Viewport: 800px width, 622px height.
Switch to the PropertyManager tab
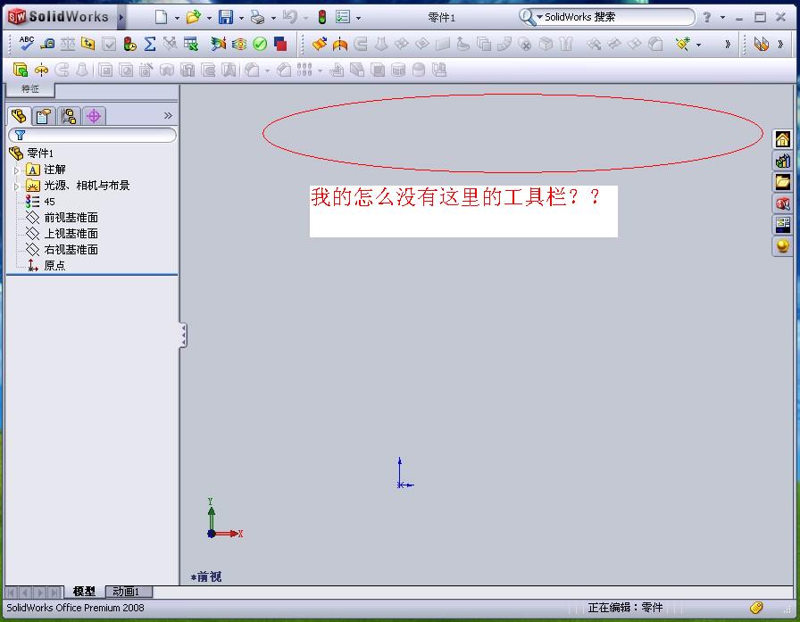click(43, 116)
